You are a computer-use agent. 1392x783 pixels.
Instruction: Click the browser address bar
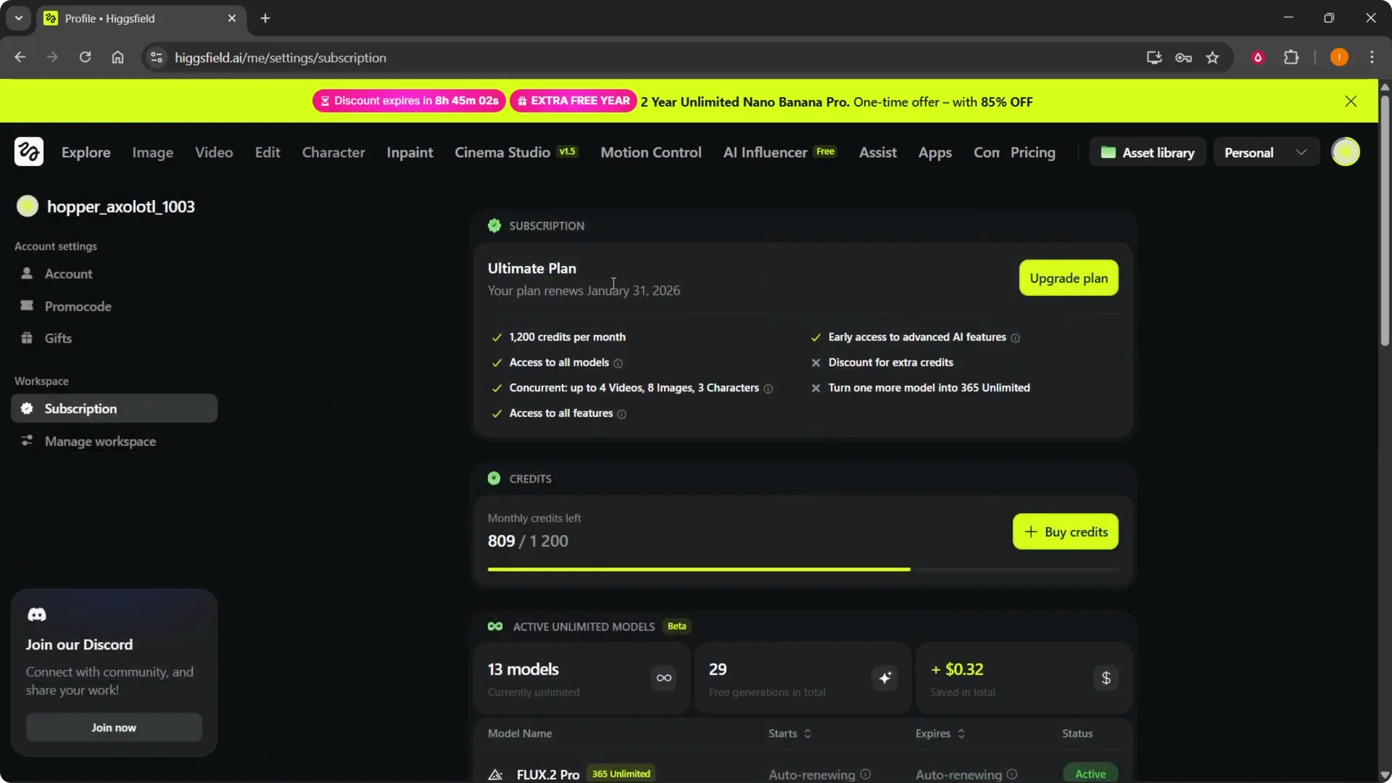pos(281,57)
